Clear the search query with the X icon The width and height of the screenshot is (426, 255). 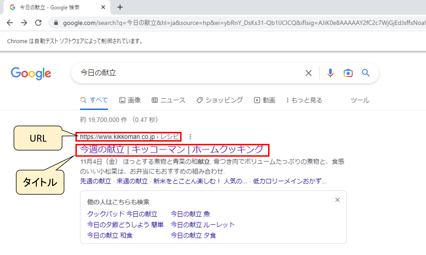point(308,73)
